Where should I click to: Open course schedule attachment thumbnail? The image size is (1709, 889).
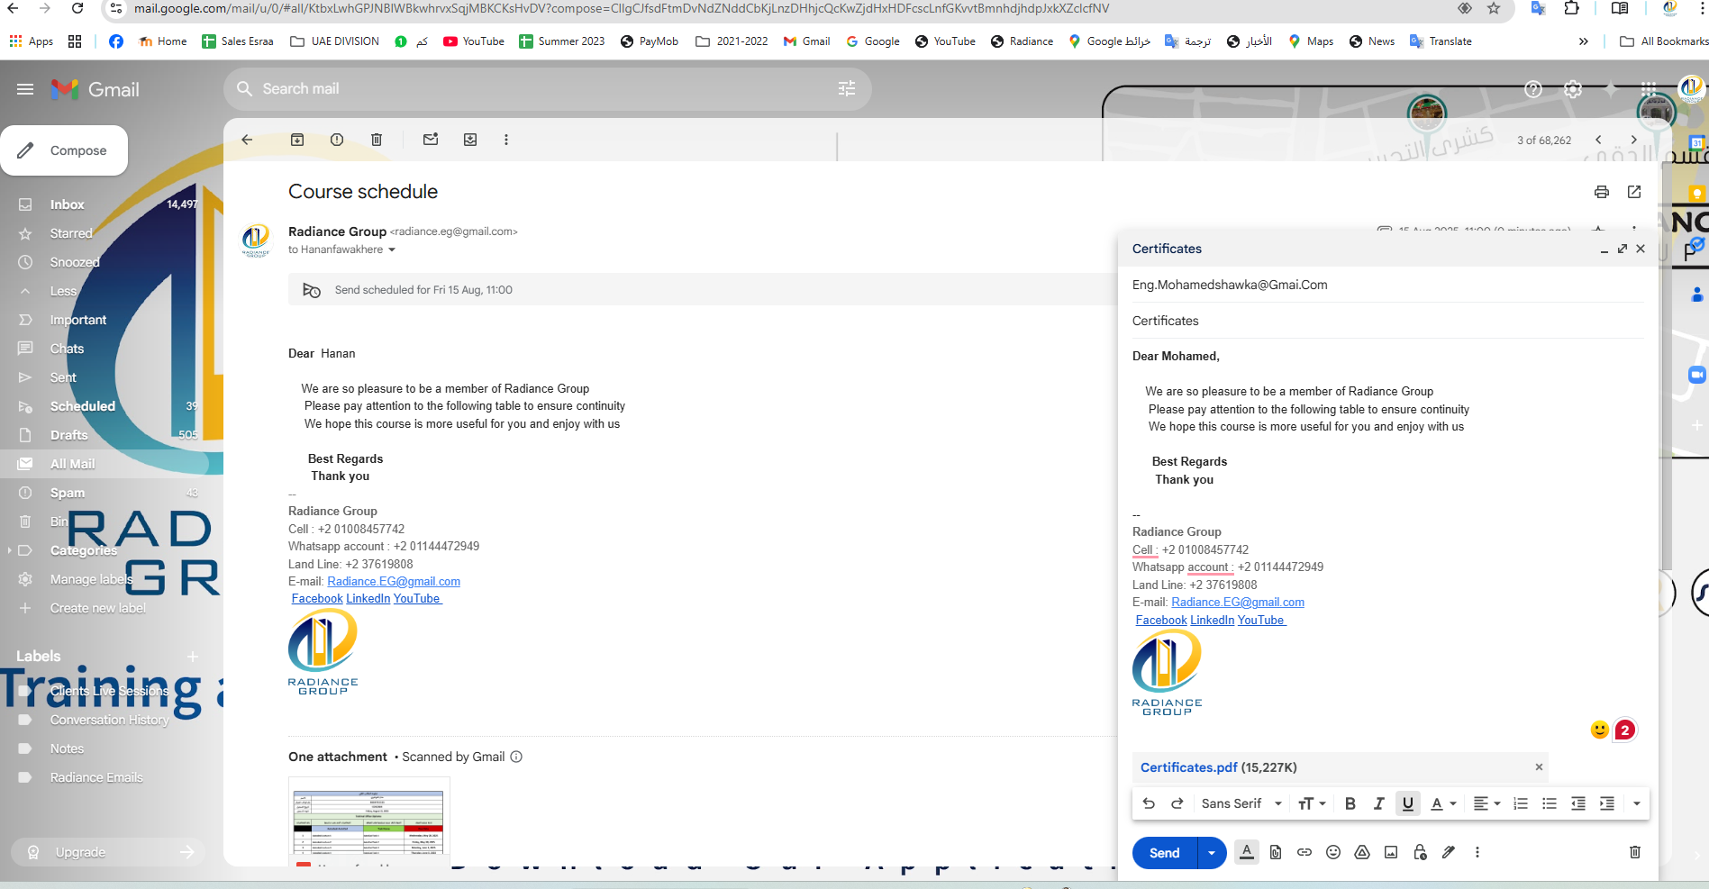click(x=369, y=821)
